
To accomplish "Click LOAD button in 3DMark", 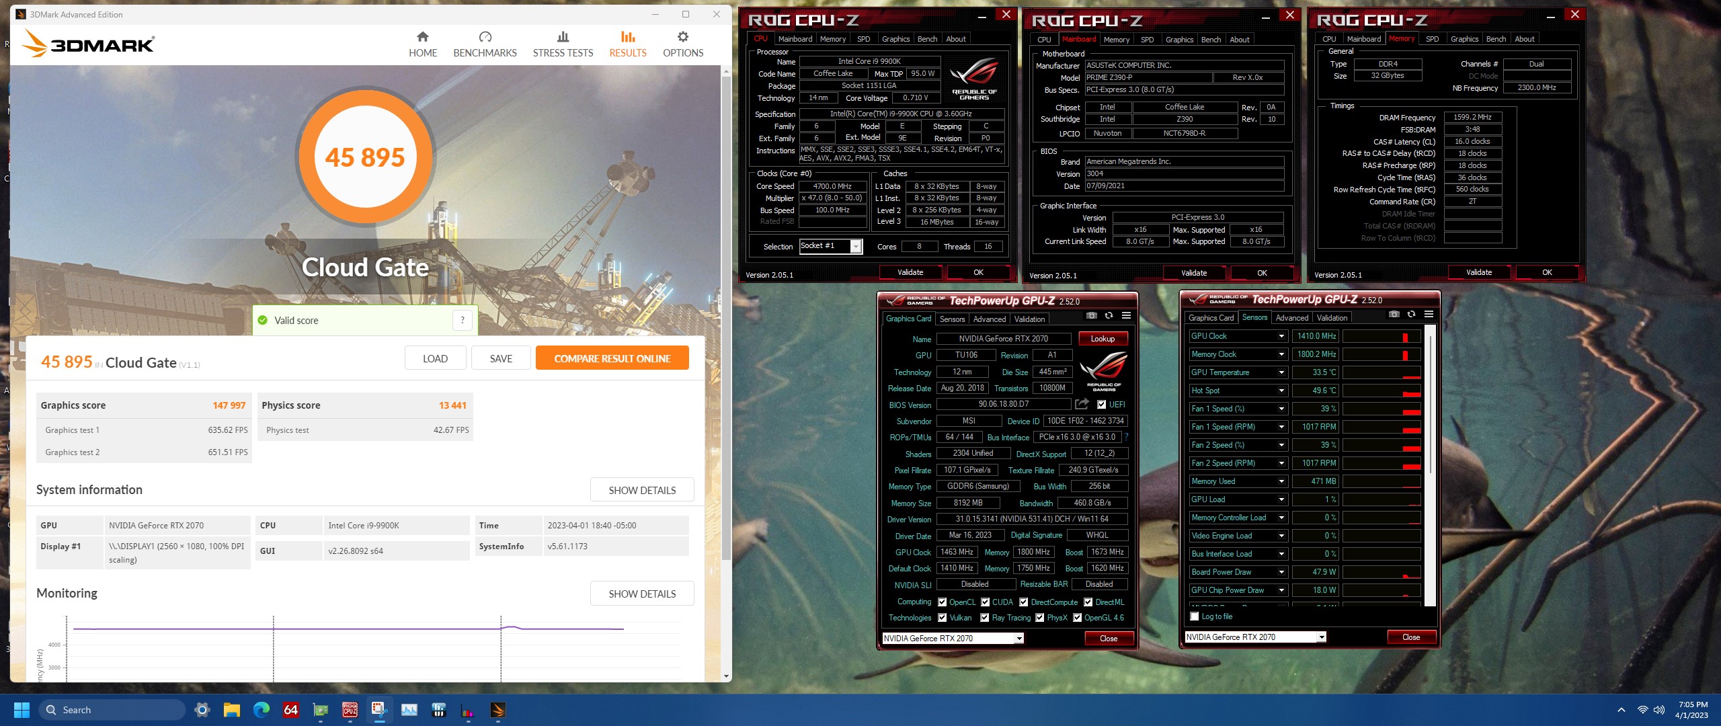I will (435, 358).
